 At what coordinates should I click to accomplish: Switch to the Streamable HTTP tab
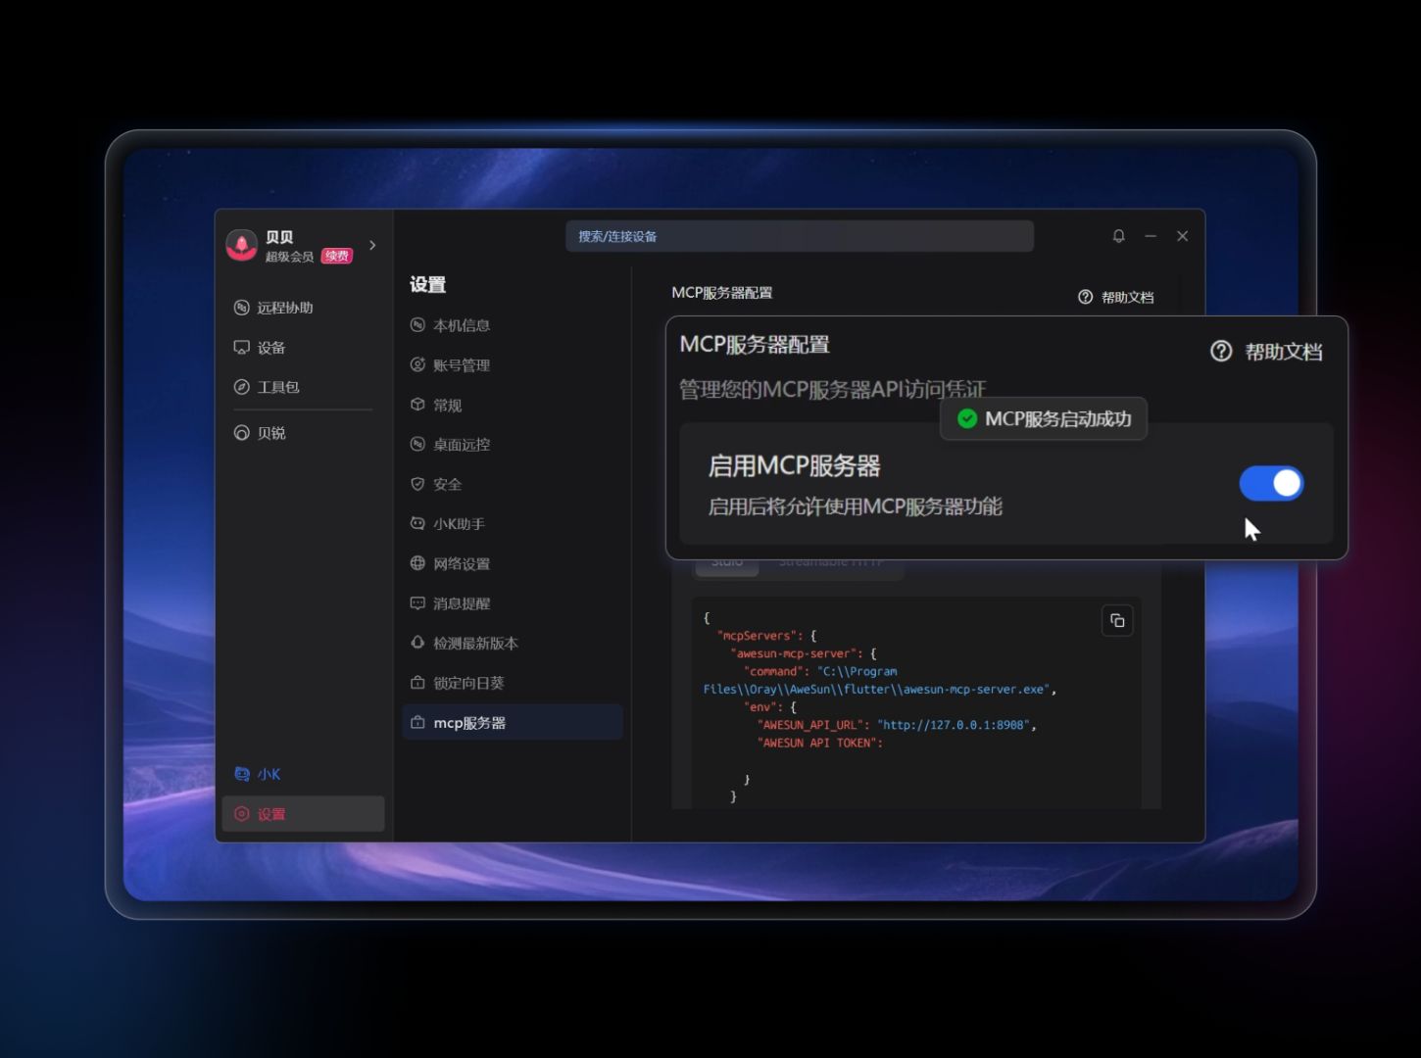click(x=832, y=561)
